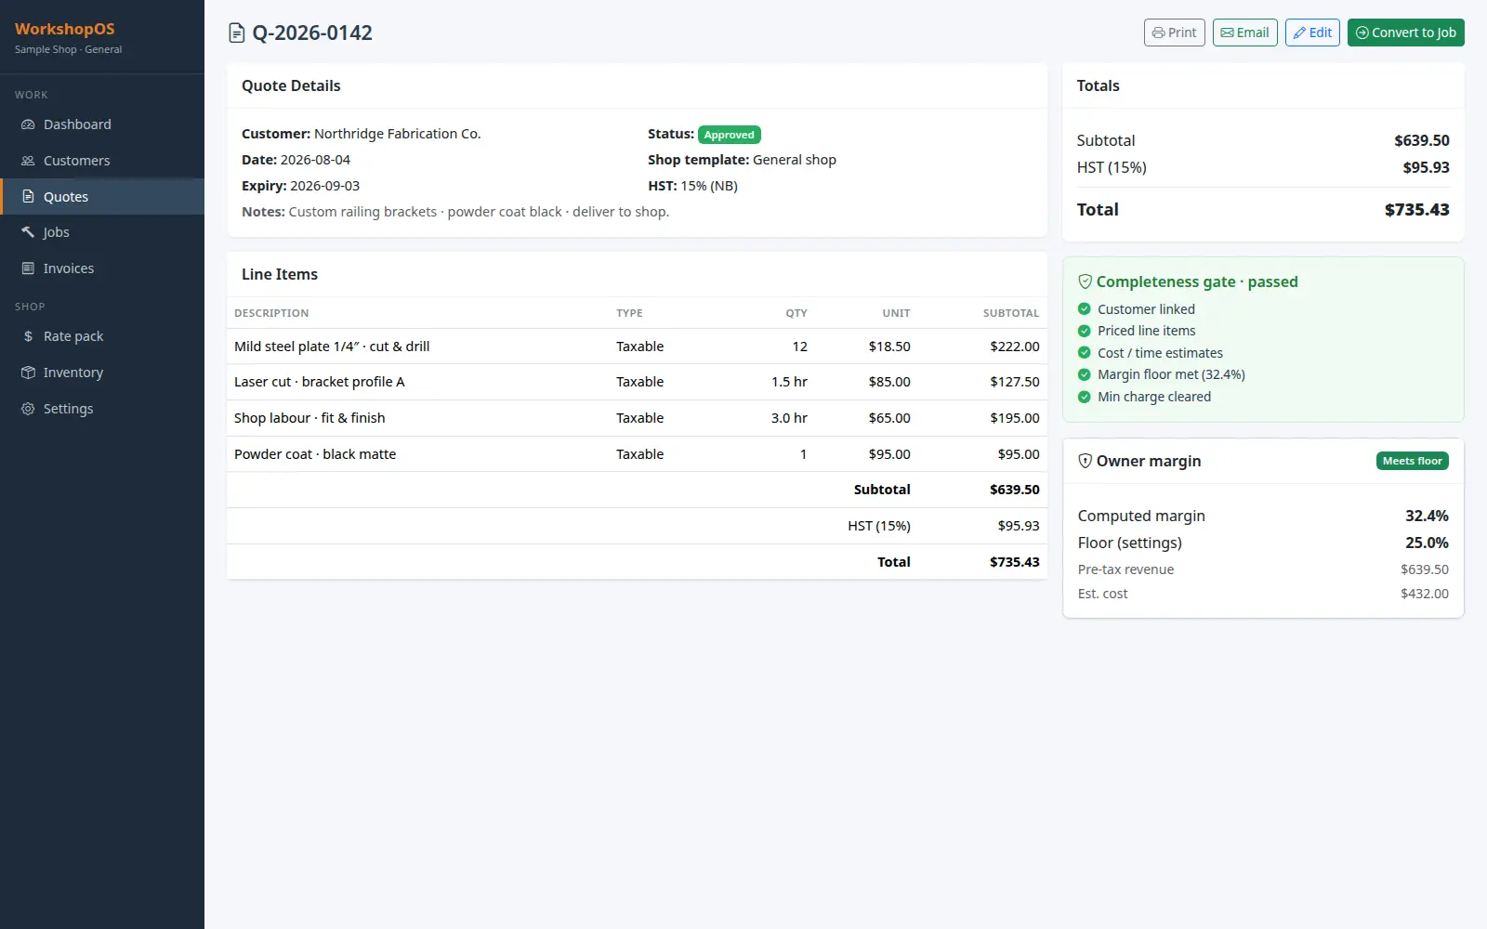Select the Mild steel plate line item
This screenshot has height=929, width=1487.
[637, 347]
